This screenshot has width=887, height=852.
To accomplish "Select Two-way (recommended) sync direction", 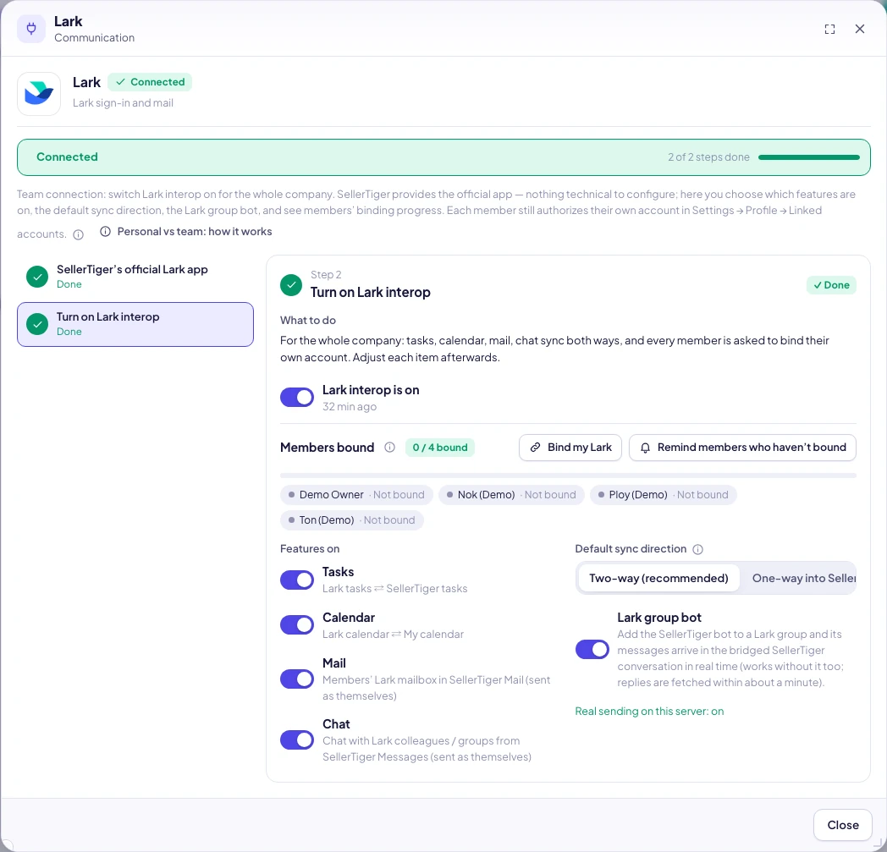I will coord(659,579).
